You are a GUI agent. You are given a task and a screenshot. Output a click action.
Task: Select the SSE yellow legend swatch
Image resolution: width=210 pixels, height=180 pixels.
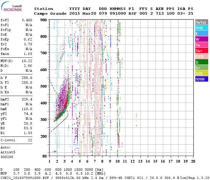tap(202, 73)
